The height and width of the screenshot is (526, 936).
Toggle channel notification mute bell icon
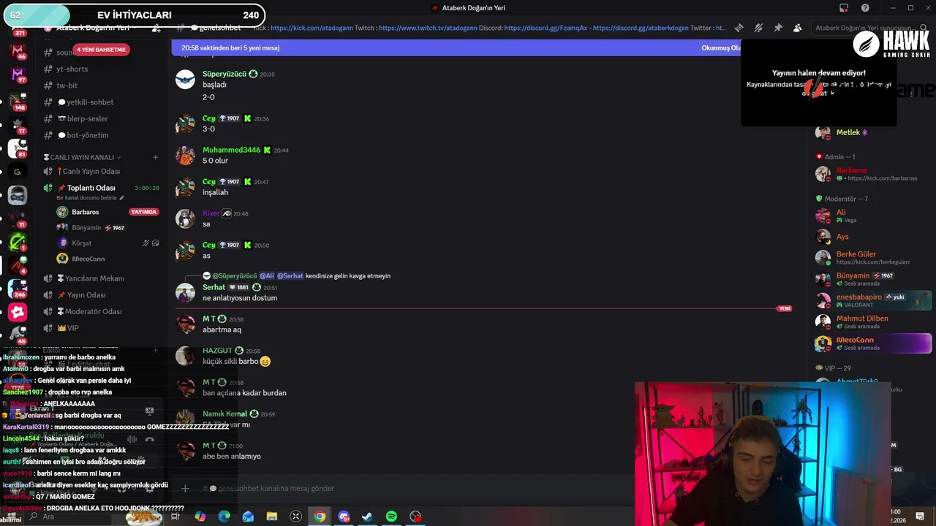[758, 28]
